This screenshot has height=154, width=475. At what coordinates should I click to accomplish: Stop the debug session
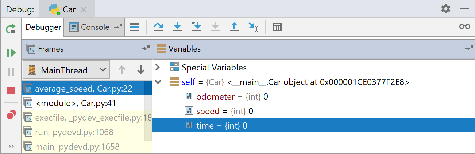[x=11, y=91]
